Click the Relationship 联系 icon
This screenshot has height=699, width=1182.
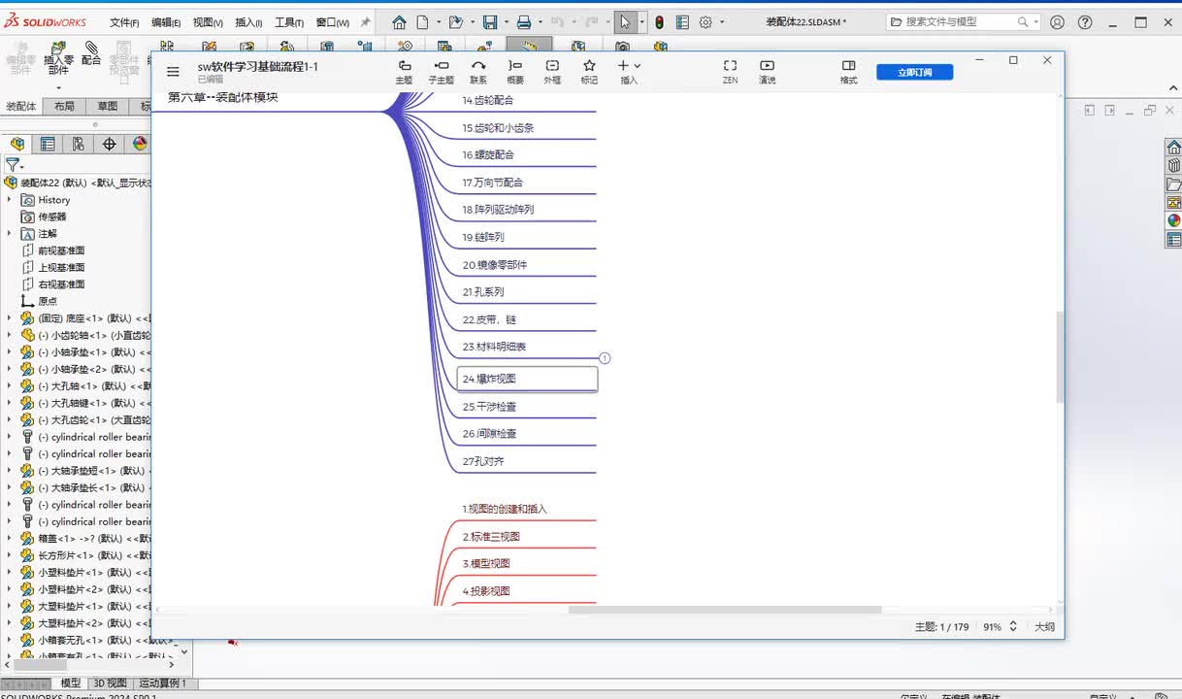click(x=478, y=72)
